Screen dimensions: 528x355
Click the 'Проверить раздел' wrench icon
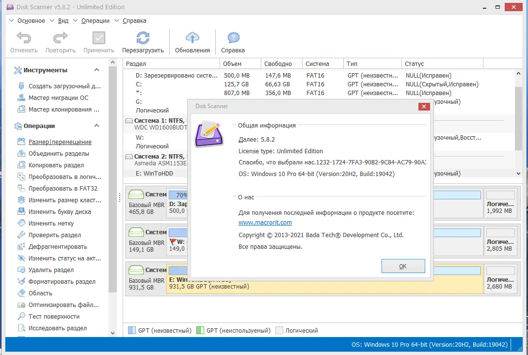21,235
